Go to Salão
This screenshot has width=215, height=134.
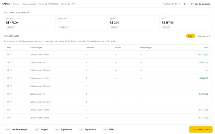point(108,129)
